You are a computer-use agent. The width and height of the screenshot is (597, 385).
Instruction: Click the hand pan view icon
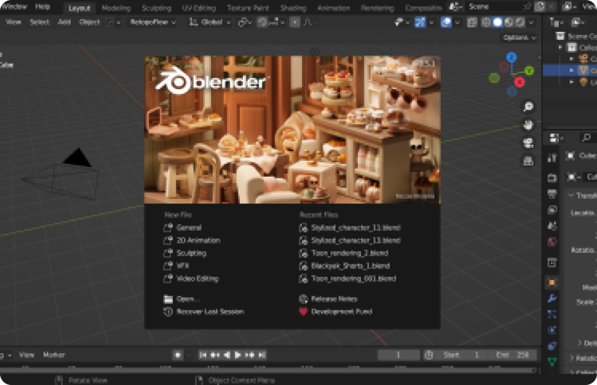pos(528,125)
